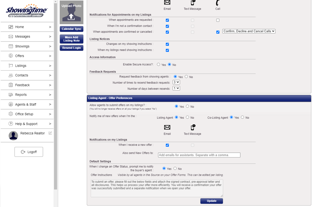
Task: Open the Offers menu item
Action: [x=27, y=56]
